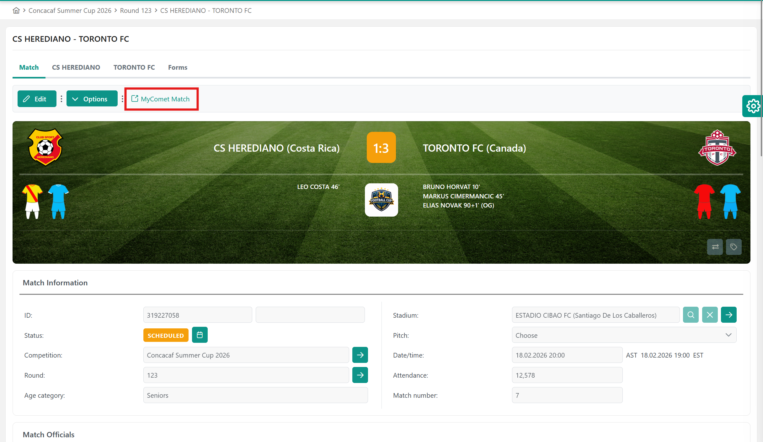Click the home breadcrumb icon
Image resolution: width=763 pixels, height=442 pixels.
tap(16, 11)
